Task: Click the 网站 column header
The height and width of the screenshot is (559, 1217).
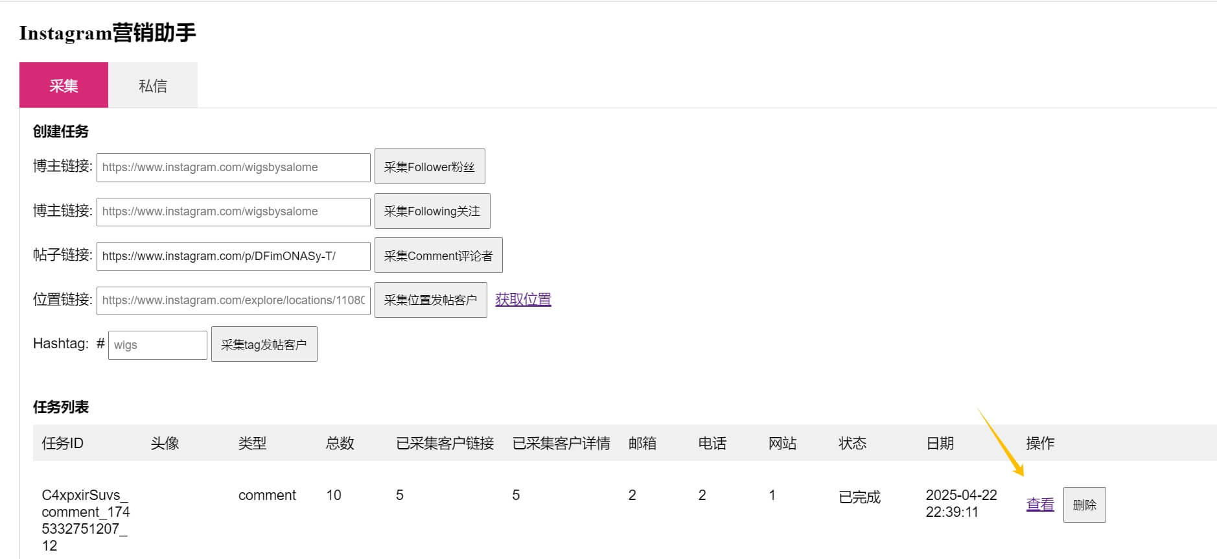Action: coord(783,443)
